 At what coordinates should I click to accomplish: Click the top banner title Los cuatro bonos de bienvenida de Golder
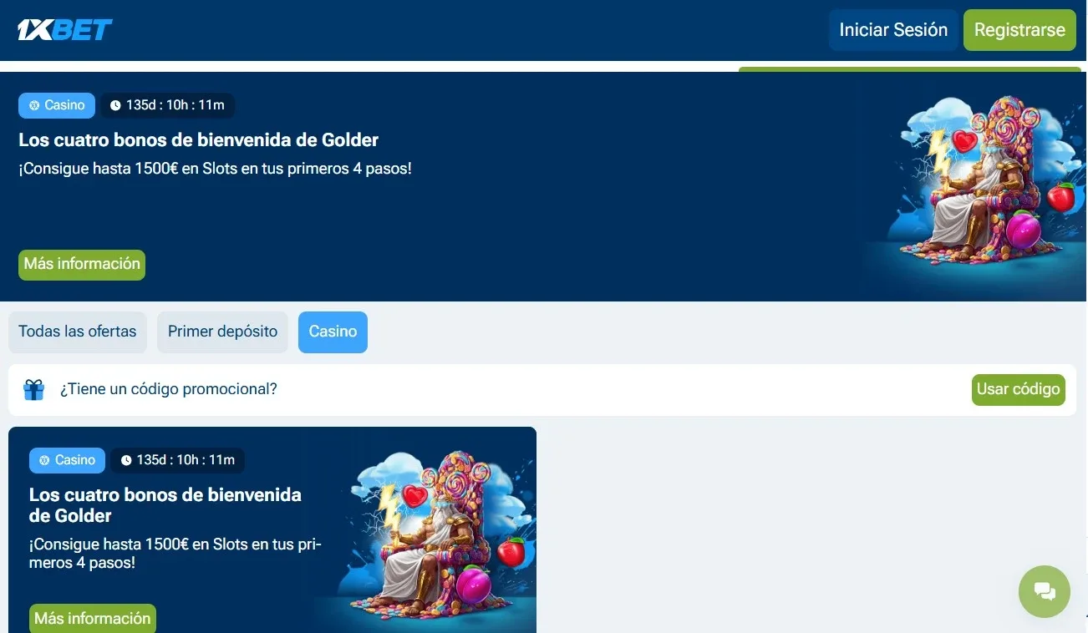[x=199, y=139]
